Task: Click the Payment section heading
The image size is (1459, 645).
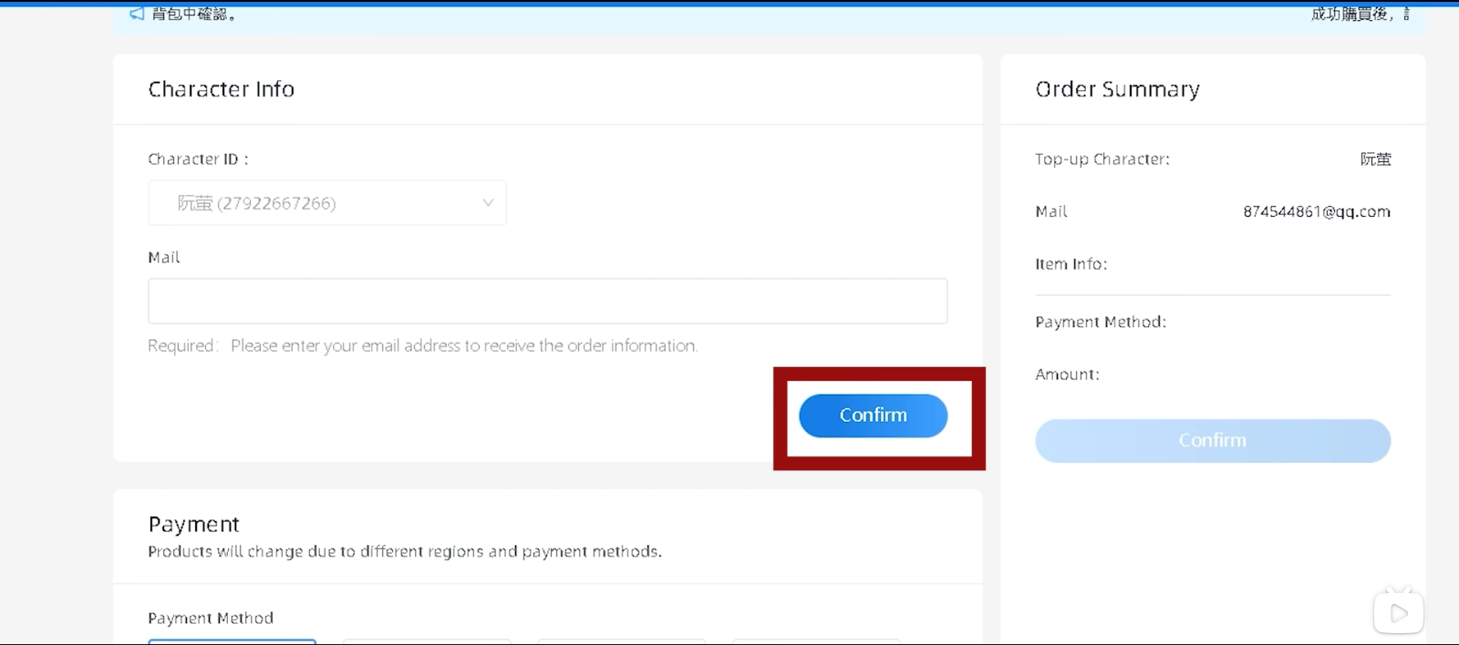Action: coord(193,524)
